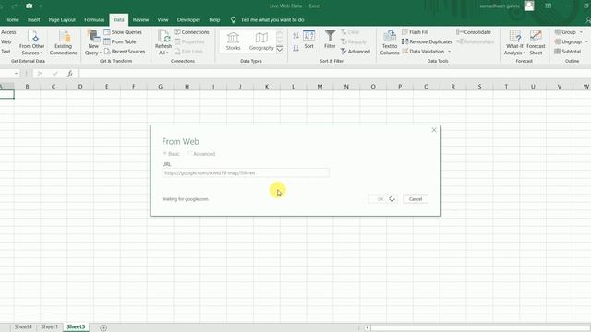
Task: Click From Table in Get & Transform
Action: (x=120, y=41)
